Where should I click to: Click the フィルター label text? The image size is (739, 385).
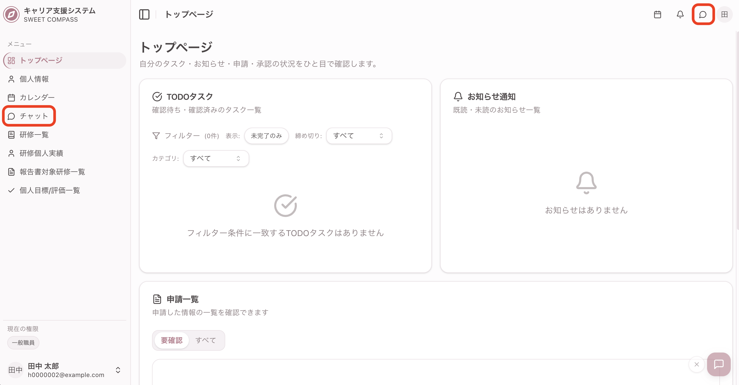tap(182, 136)
